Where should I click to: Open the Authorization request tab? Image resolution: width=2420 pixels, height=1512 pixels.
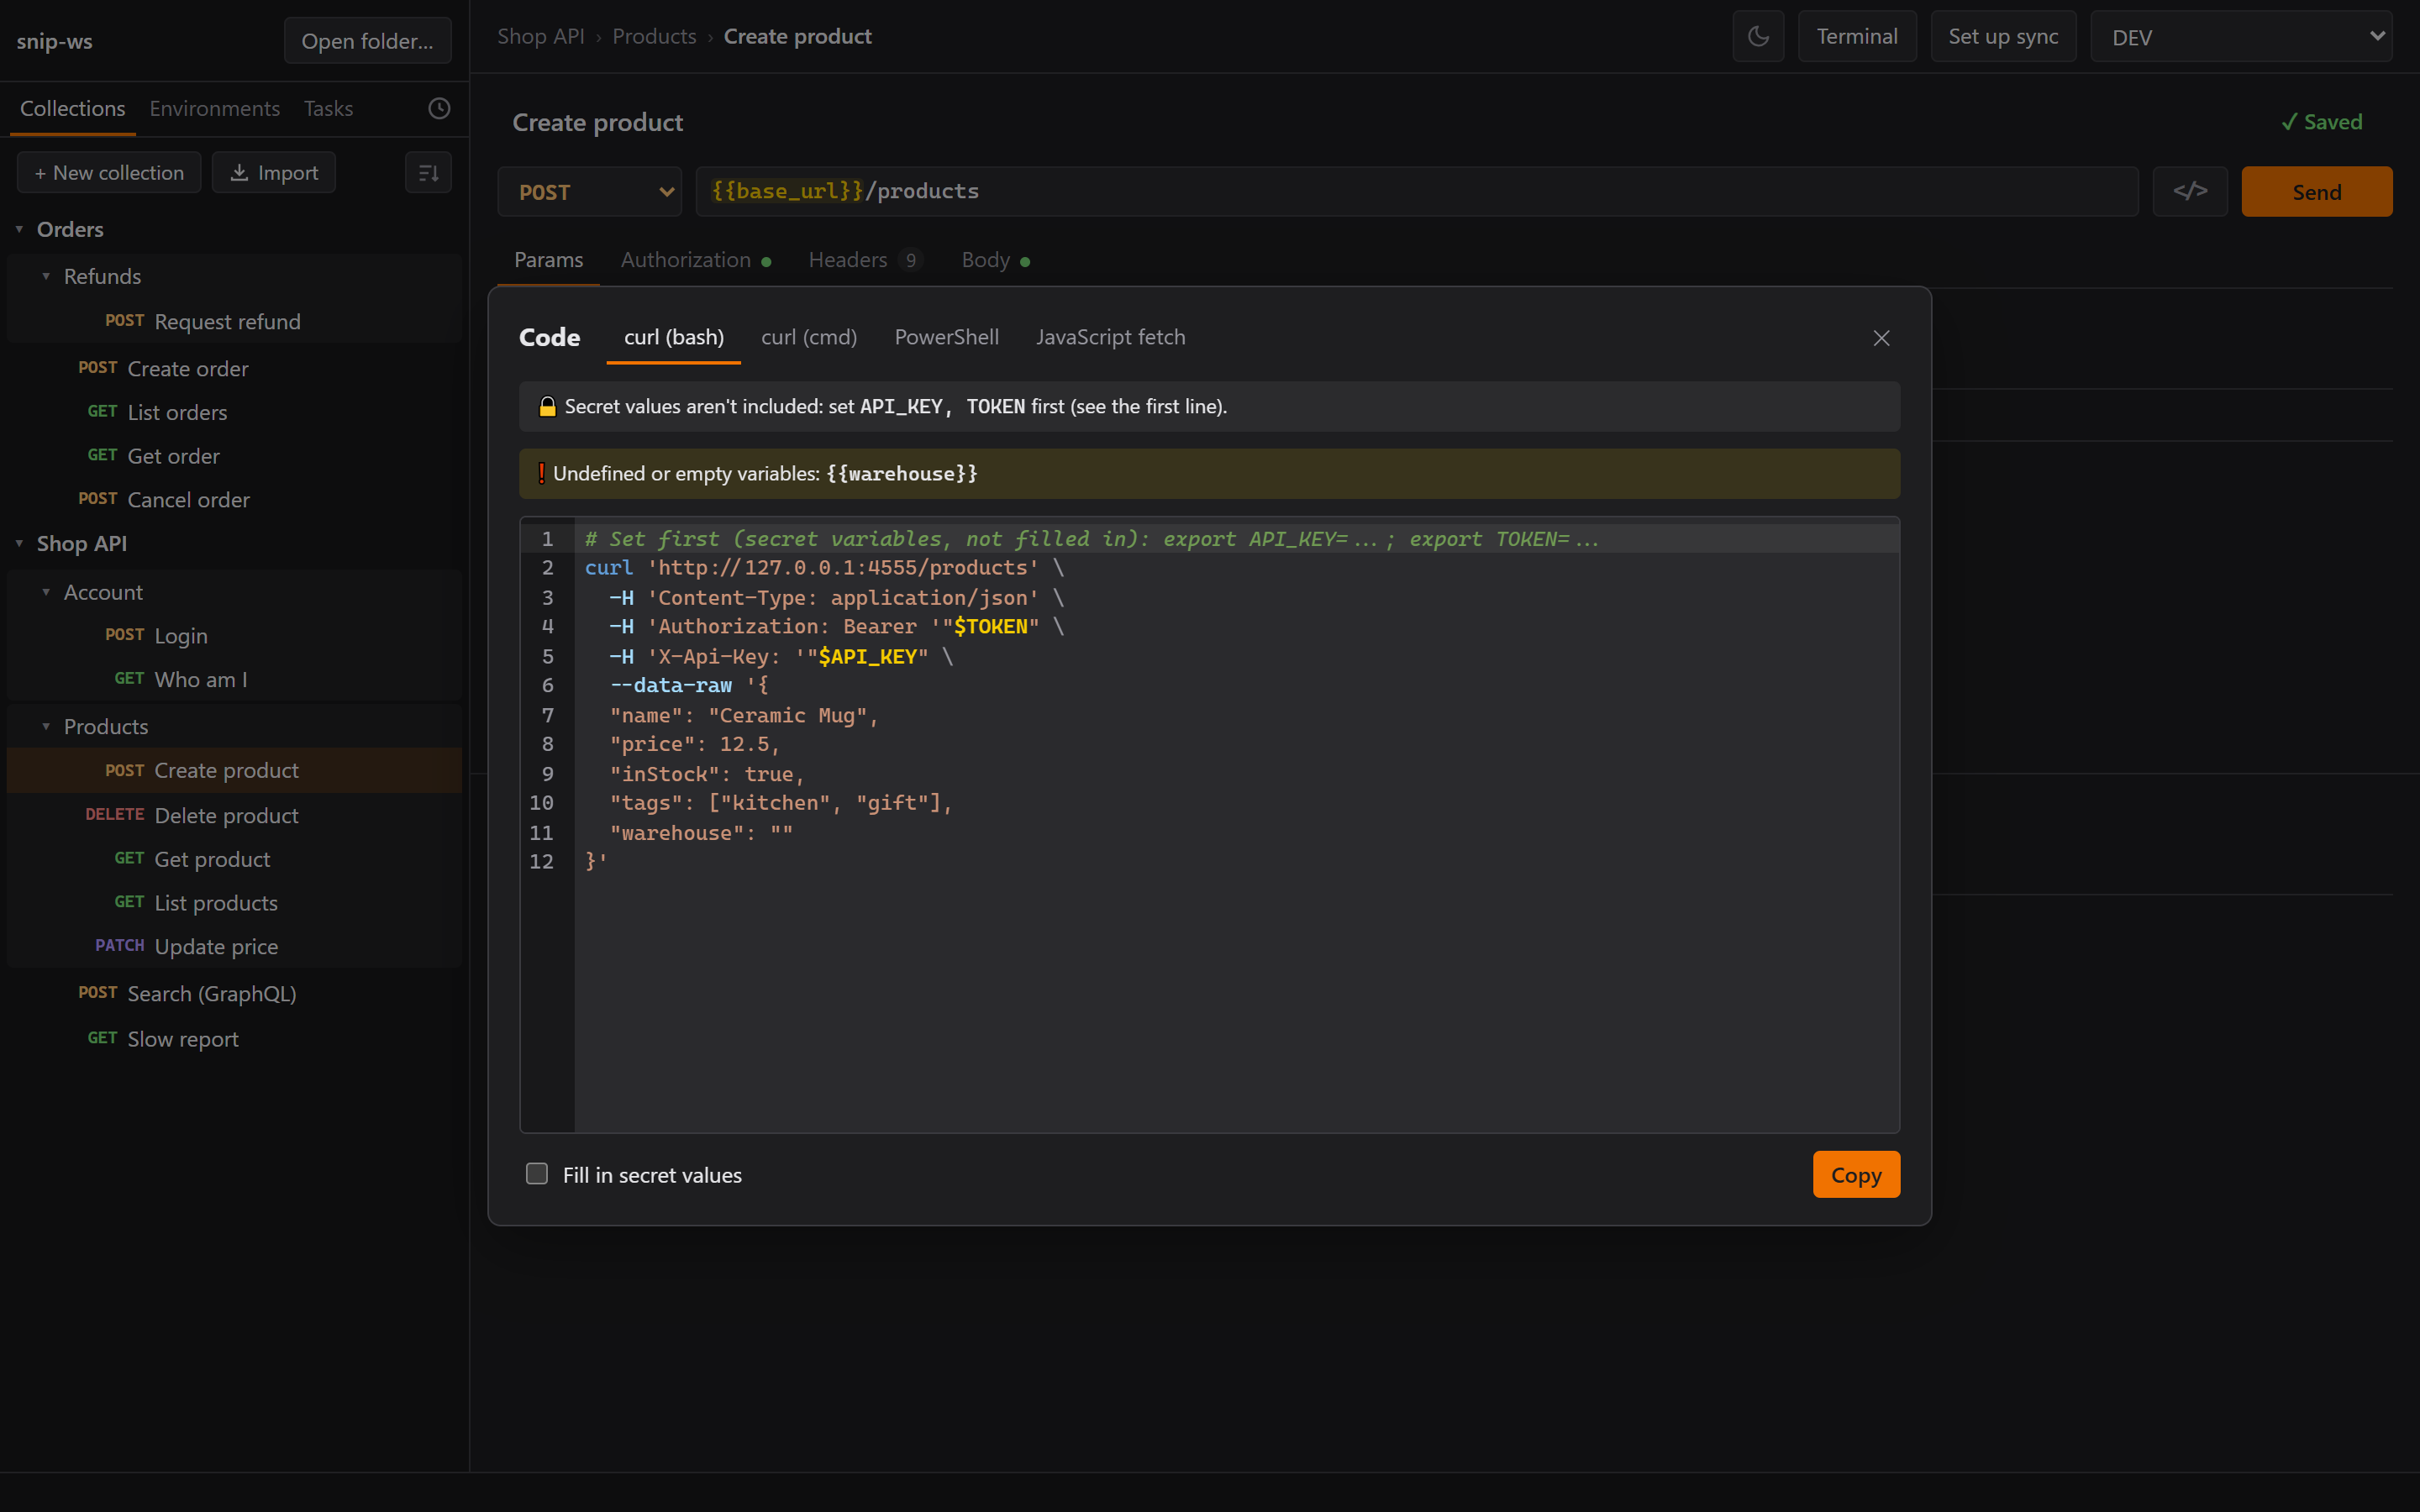(x=695, y=260)
